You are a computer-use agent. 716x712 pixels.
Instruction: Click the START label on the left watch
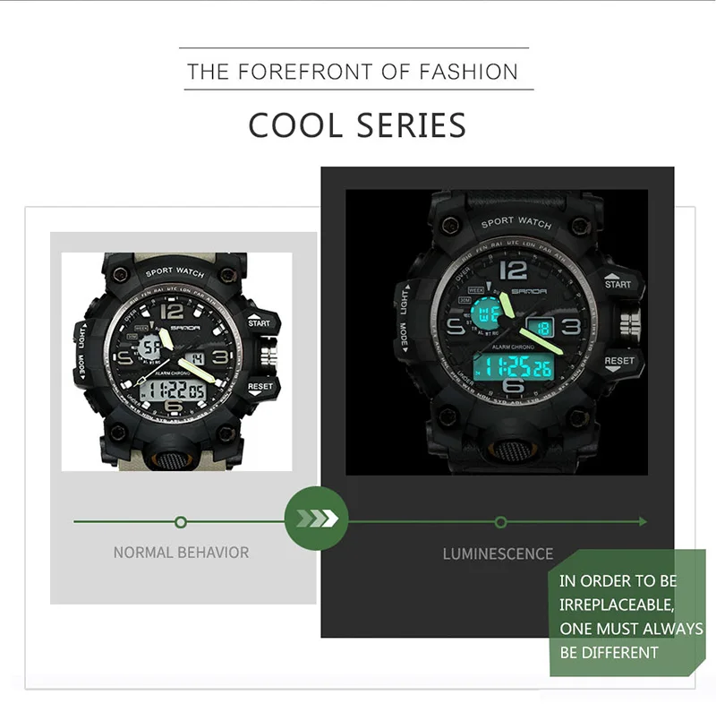click(x=259, y=323)
